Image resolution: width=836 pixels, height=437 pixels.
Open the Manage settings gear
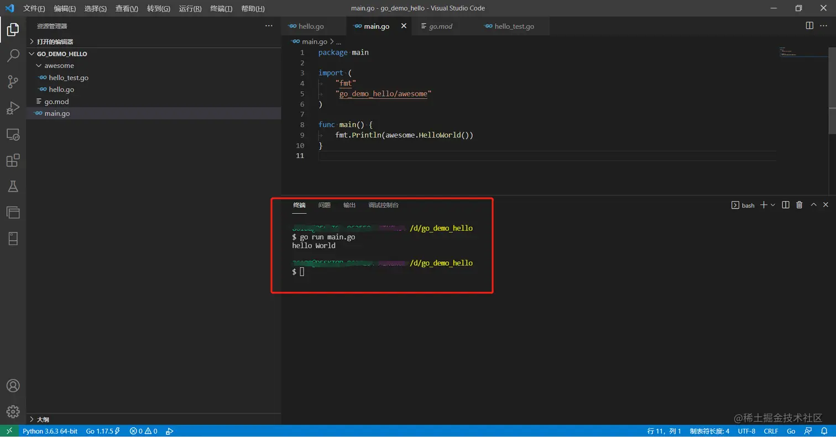tap(13, 412)
